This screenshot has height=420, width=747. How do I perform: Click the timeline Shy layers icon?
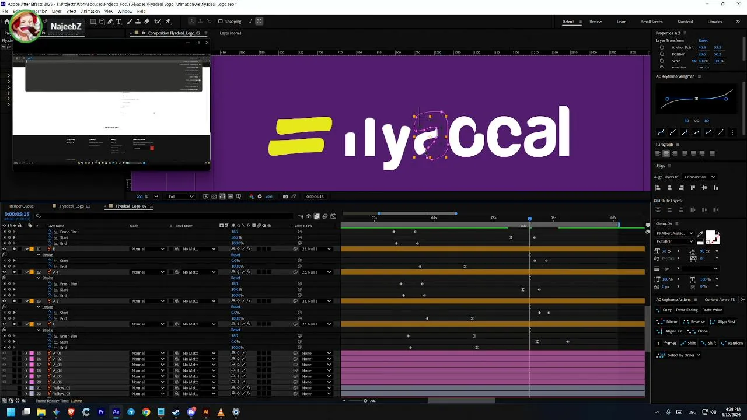pyautogui.click(x=309, y=216)
